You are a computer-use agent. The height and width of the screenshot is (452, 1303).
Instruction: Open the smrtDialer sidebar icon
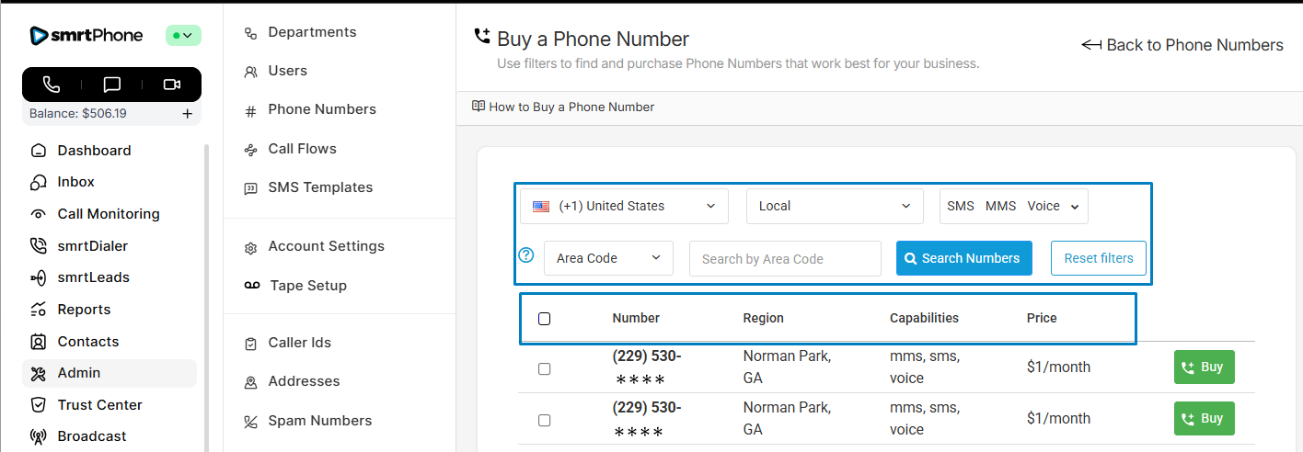pos(38,246)
